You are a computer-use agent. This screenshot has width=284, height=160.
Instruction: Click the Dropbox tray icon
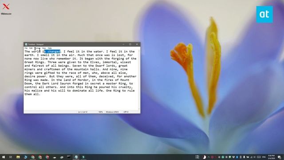(234, 157)
